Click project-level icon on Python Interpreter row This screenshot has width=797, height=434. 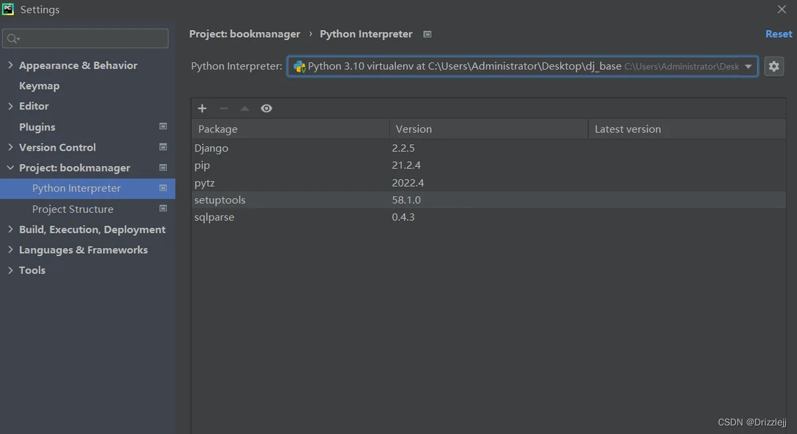(x=163, y=188)
